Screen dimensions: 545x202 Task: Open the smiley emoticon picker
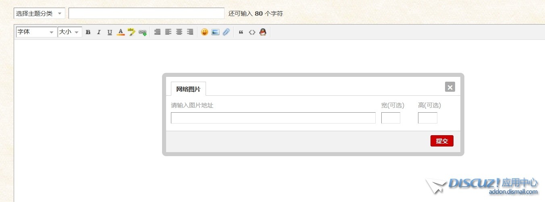point(204,32)
